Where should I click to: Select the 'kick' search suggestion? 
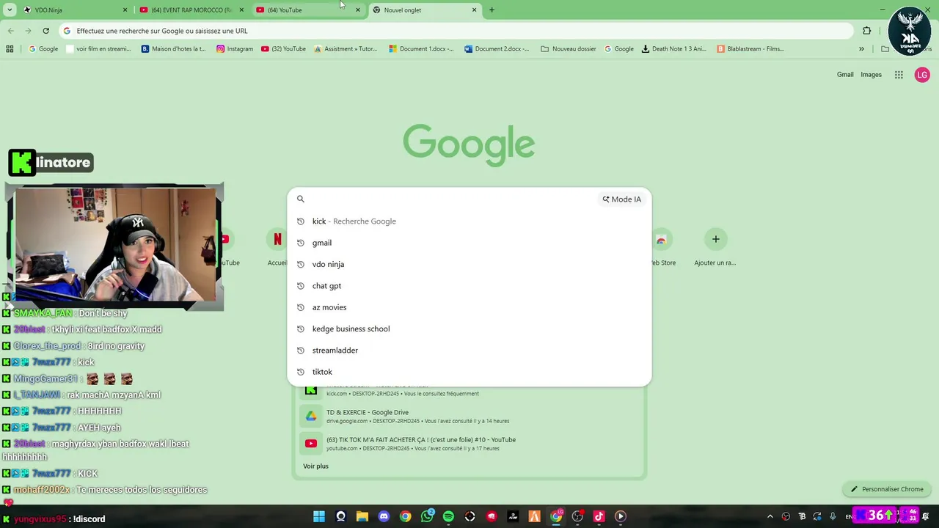pyautogui.click(x=469, y=221)
